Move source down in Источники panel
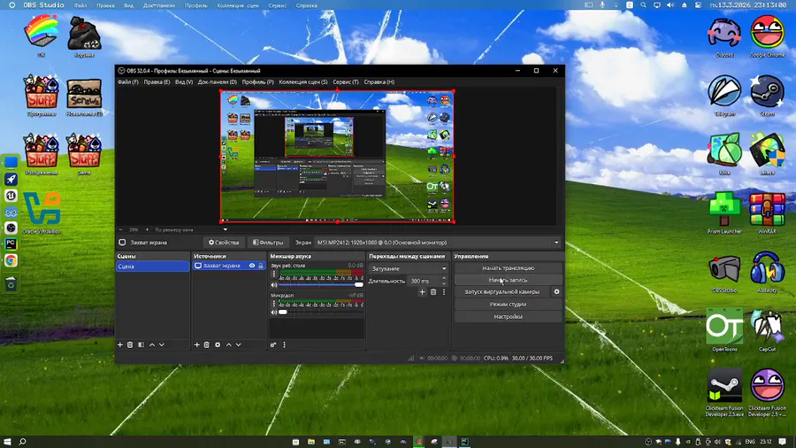796x448 pixels. pos(239,345)
